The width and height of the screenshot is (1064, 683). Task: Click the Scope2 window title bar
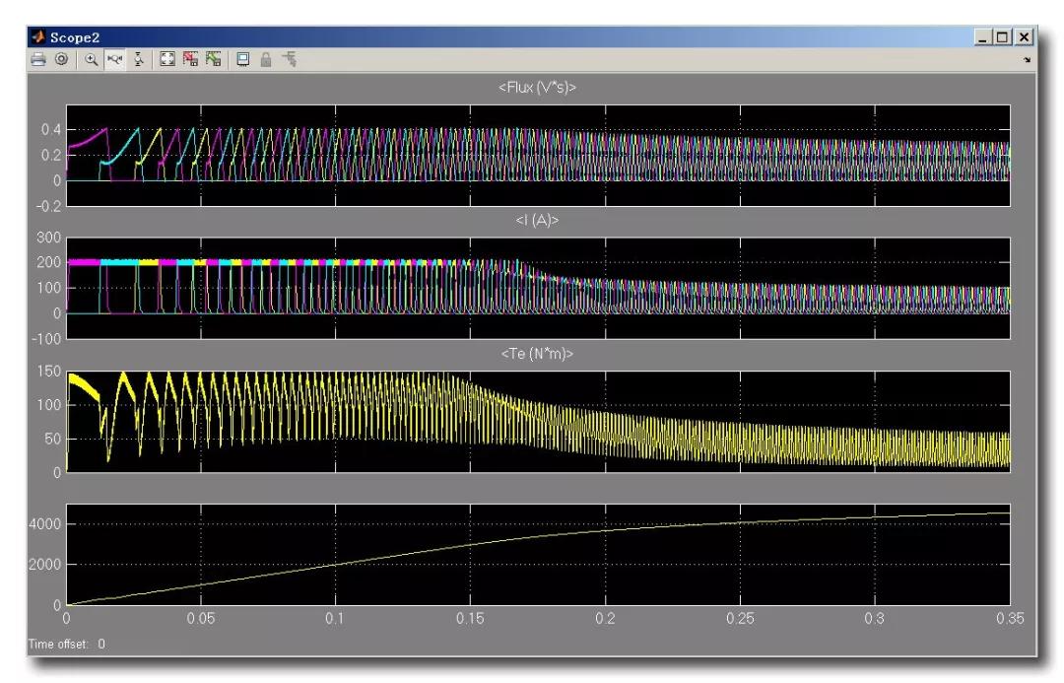click(x=493, y=36)
